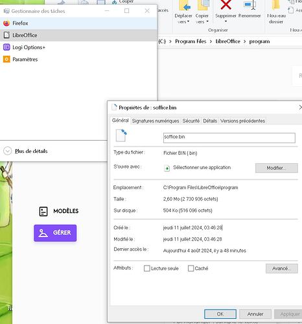Viewport: 302px width, 324px height.
Task: Click the Renommer icon in ribbon
Action: (x=250, y=5)
